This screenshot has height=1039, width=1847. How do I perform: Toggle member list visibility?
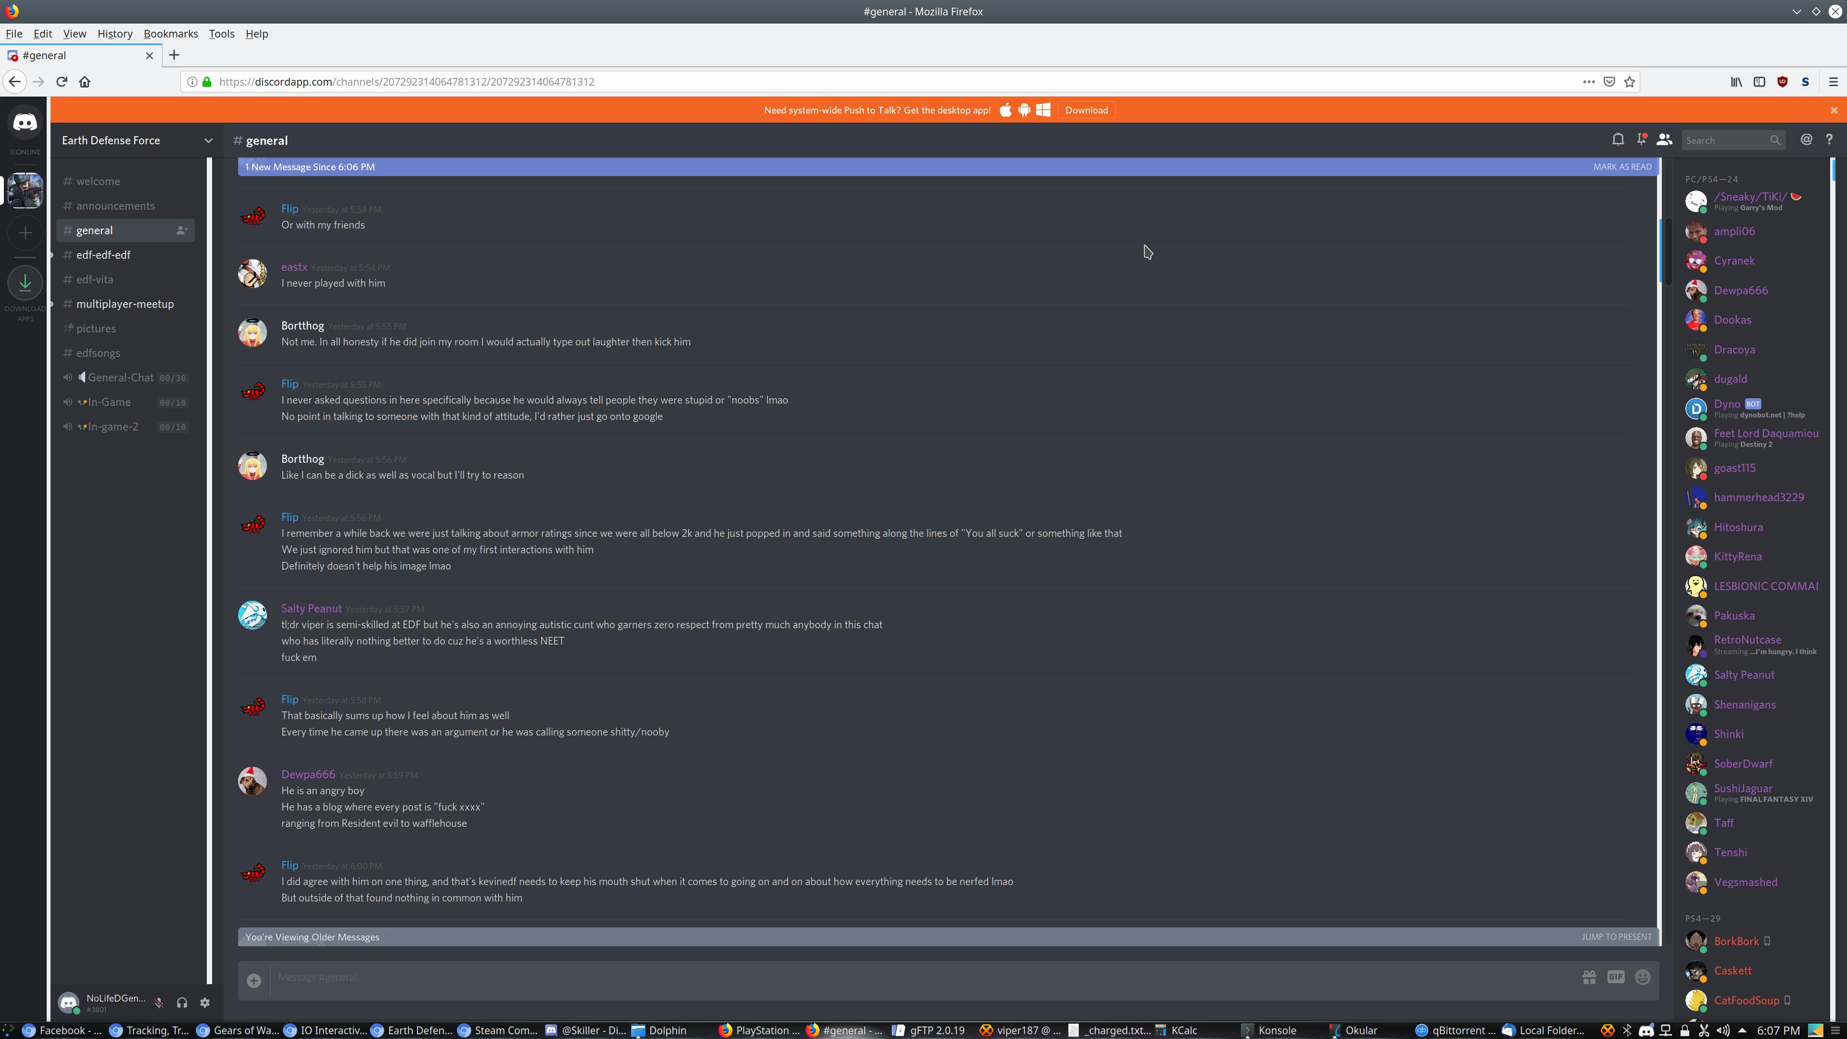[x=1664, y=140]
